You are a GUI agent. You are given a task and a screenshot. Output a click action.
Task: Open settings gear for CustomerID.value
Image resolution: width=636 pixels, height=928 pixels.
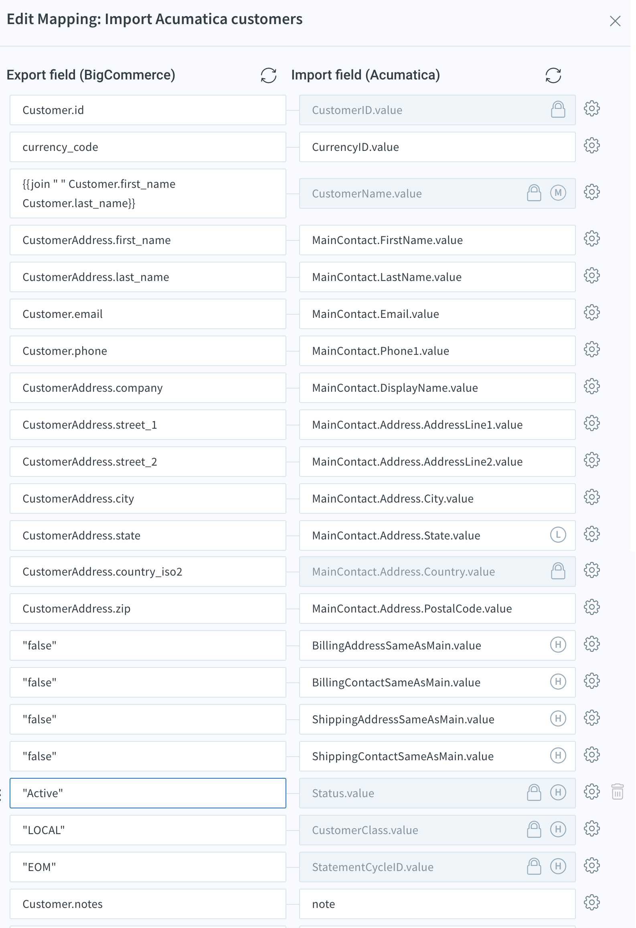591,109
